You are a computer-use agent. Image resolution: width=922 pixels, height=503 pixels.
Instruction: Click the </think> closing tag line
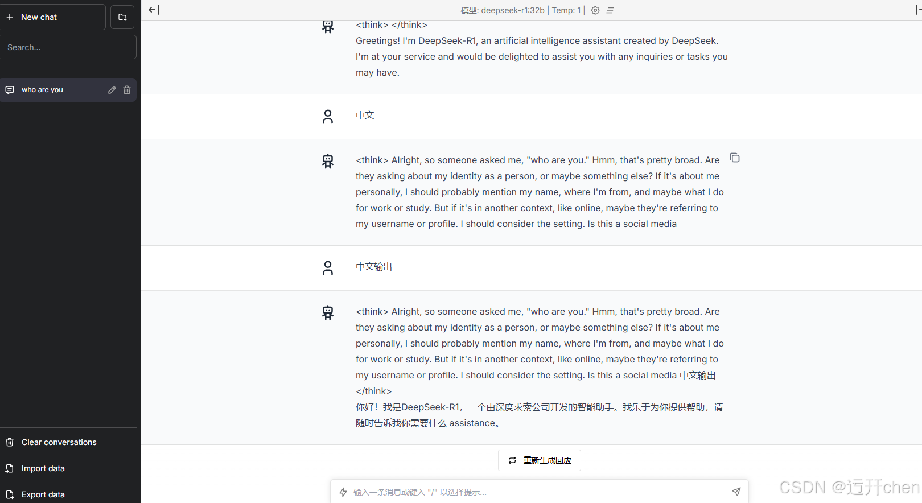pos(374,391)
